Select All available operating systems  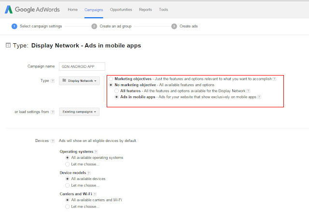pos(68,158)
